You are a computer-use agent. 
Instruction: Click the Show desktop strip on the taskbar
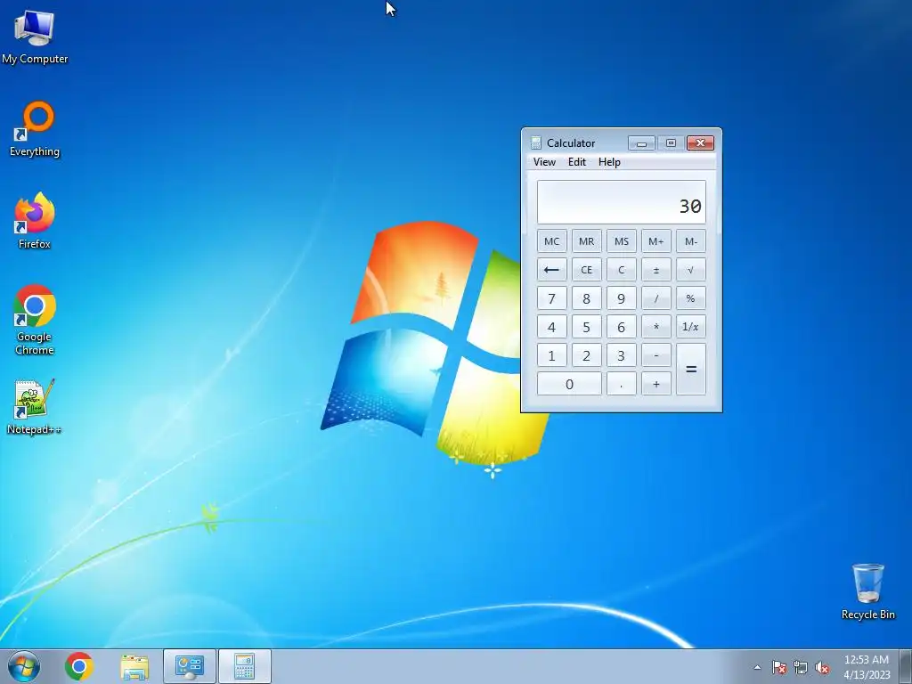pyautogui.click(x=906, y=666)
